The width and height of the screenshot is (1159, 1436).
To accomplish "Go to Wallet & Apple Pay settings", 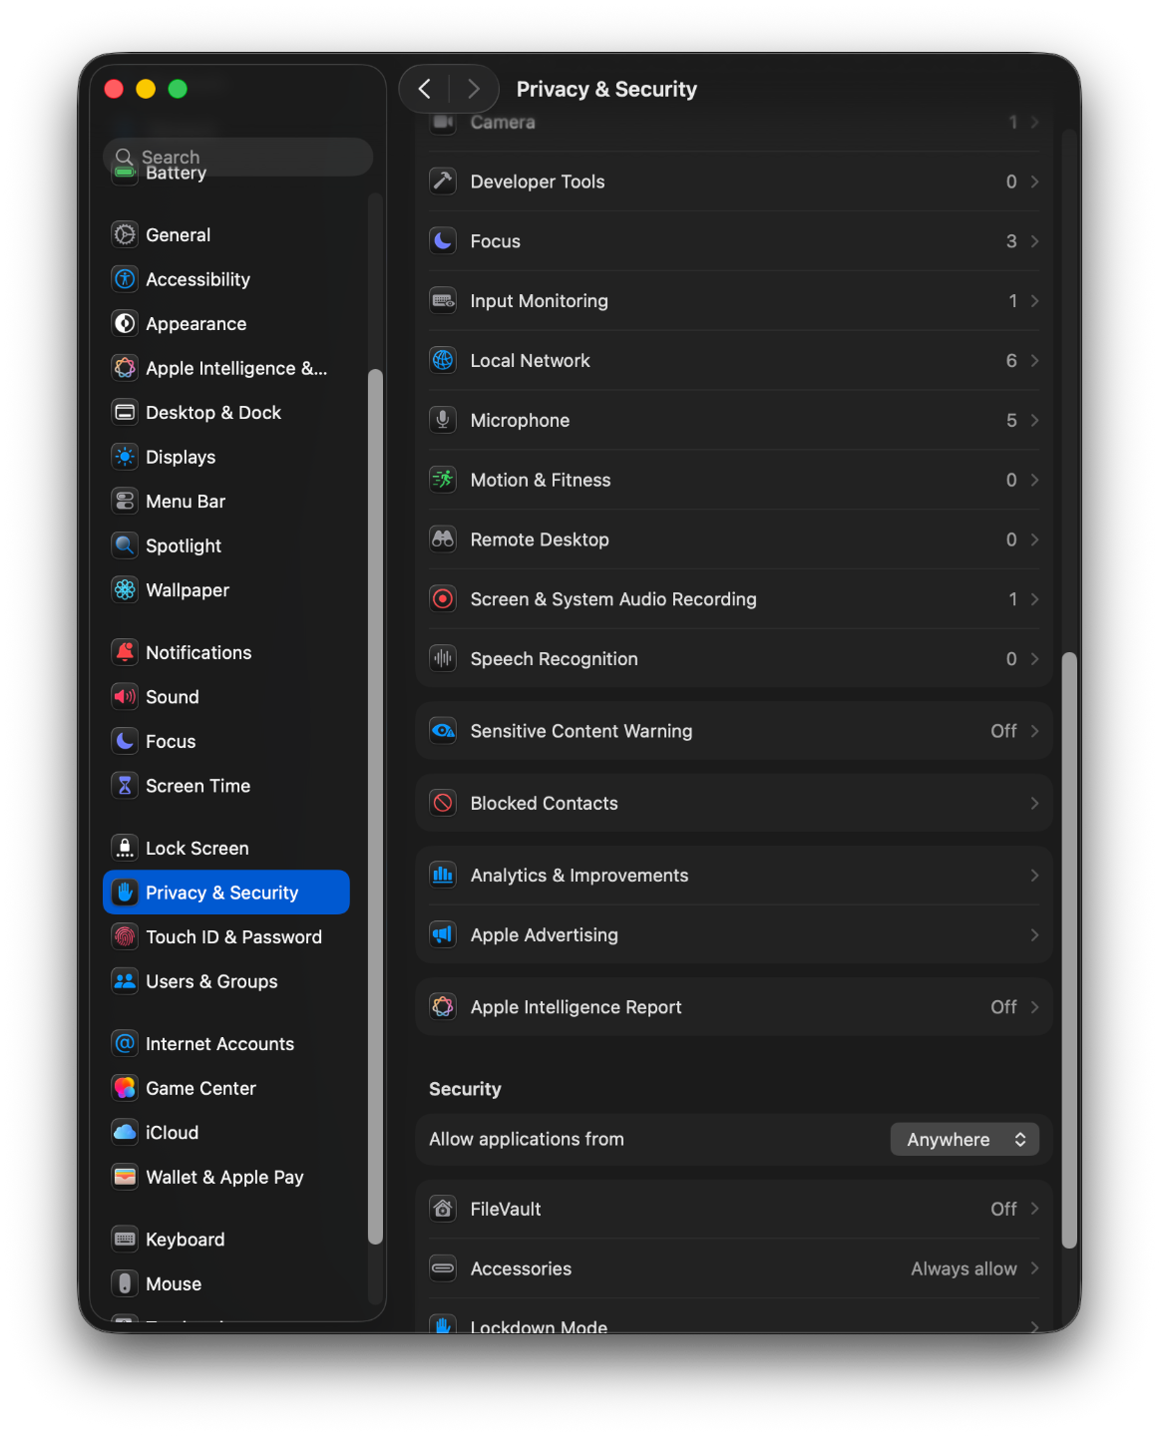I will point(224,1177).
